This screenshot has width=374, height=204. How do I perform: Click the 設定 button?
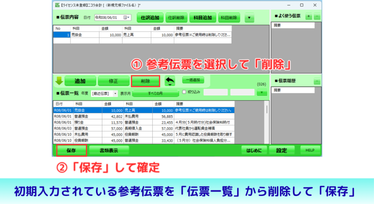click(x=282, y=150)
